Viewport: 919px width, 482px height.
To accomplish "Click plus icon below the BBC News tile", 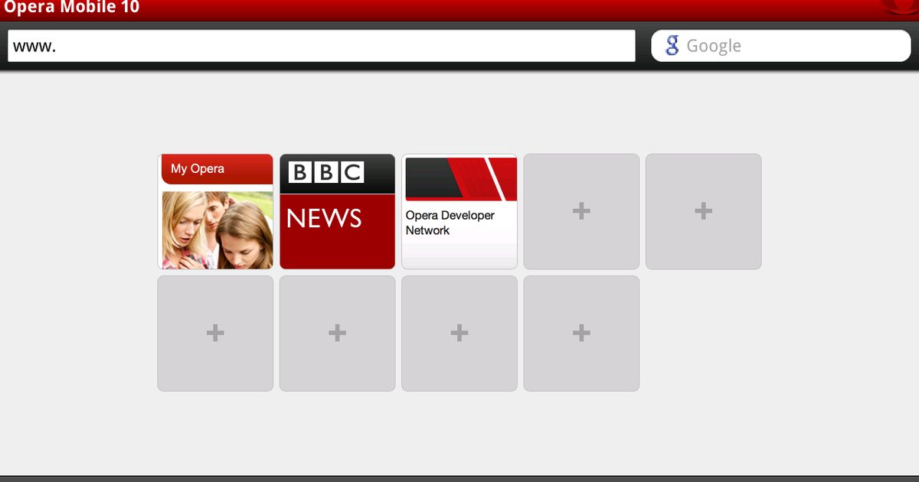I will tap(337, 332).
